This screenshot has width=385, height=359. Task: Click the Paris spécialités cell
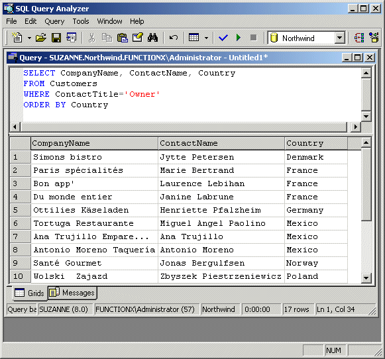(95, 170)
